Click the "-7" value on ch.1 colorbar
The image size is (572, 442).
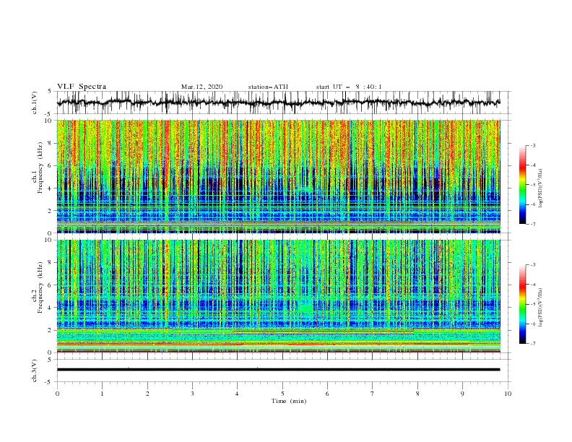[533, 225]
